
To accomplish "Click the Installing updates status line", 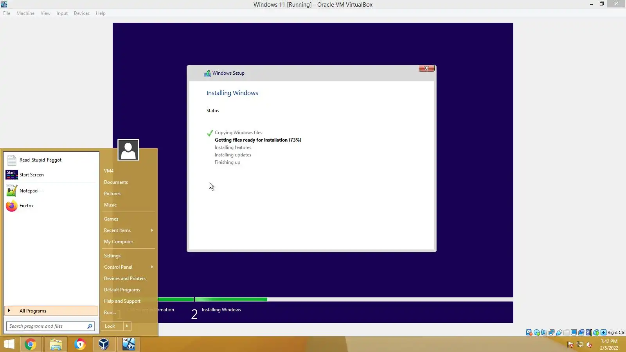I will 233,155.
